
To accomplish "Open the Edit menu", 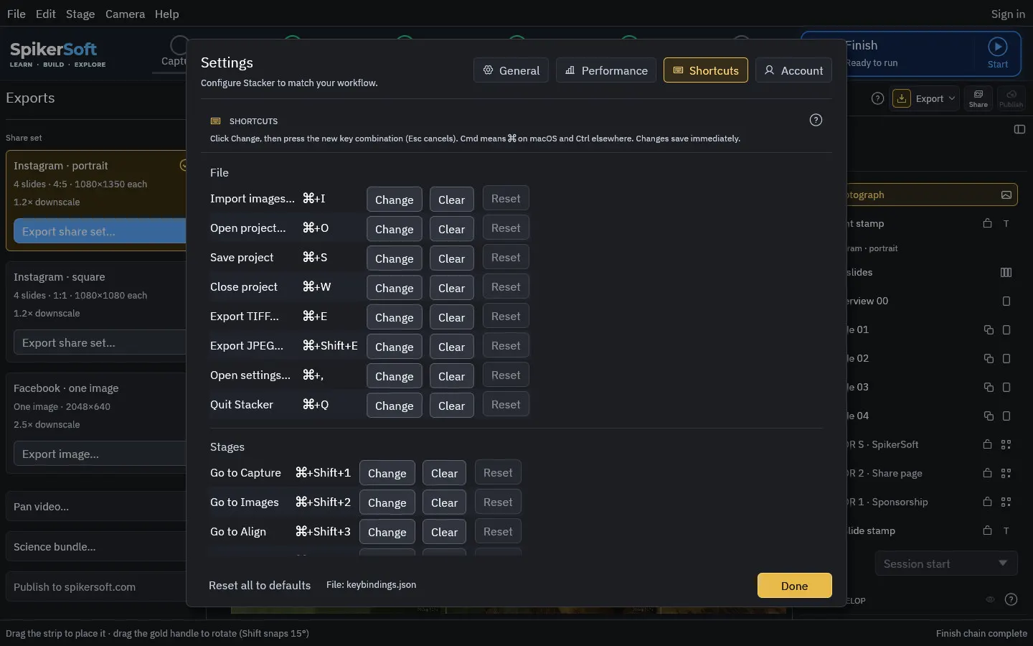I will click(x=46, y=14).
